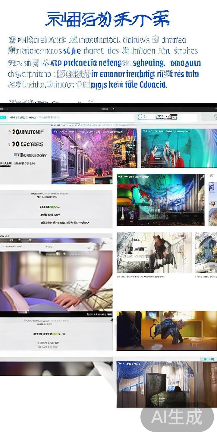Viewport: 217px width, 435px height.
Task: Click the address bar input field
Action: click(71, 117)
